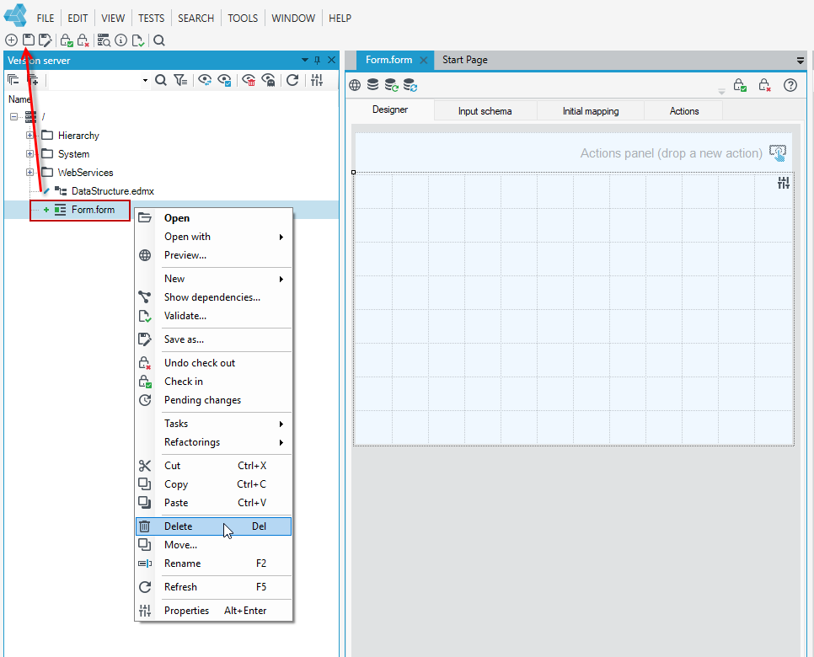
Task: Open the TOOLS menu
Action: (x=243, y=19)
